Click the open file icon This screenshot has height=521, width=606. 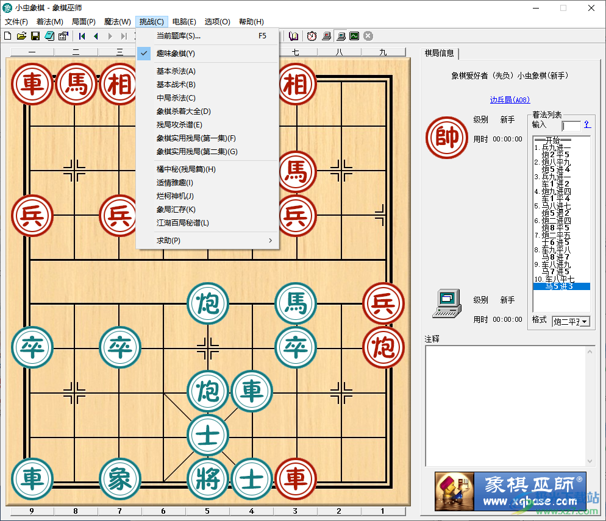[x=21, y=36]
